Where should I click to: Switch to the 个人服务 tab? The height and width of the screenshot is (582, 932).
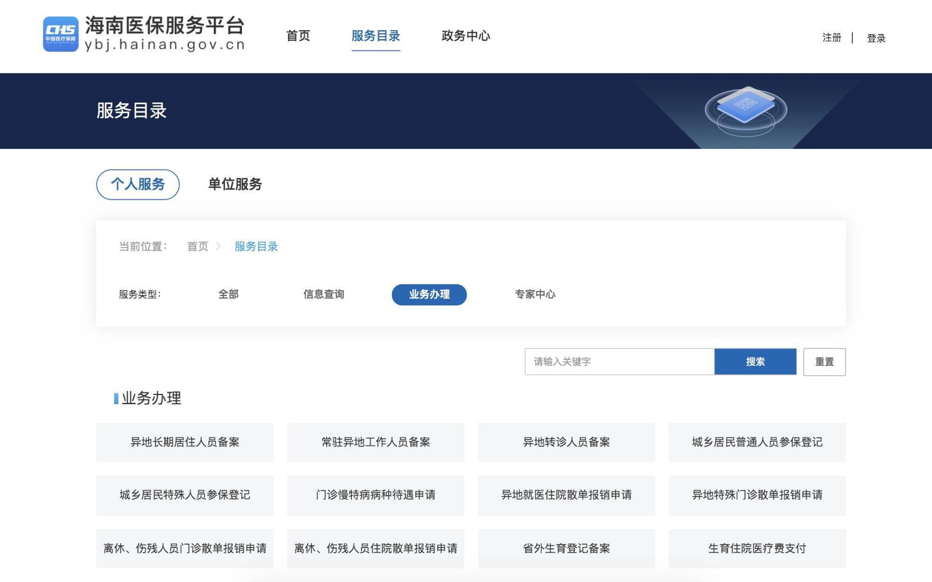pyautogui.click(x=137, y=184)
